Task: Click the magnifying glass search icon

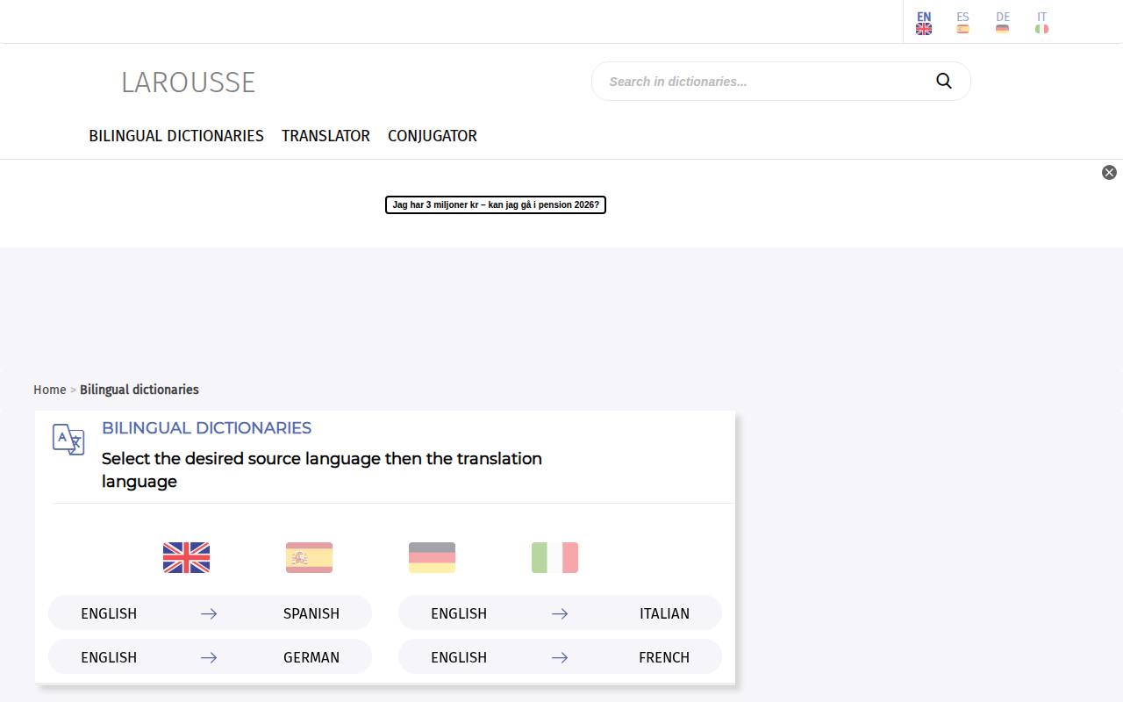Action: tap(944, 81)
